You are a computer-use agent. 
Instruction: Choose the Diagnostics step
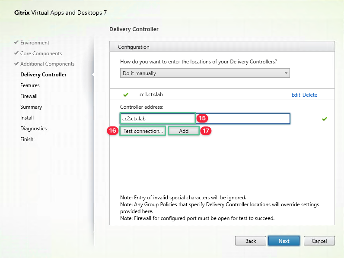pyautogui.click(x=33, y=129)
